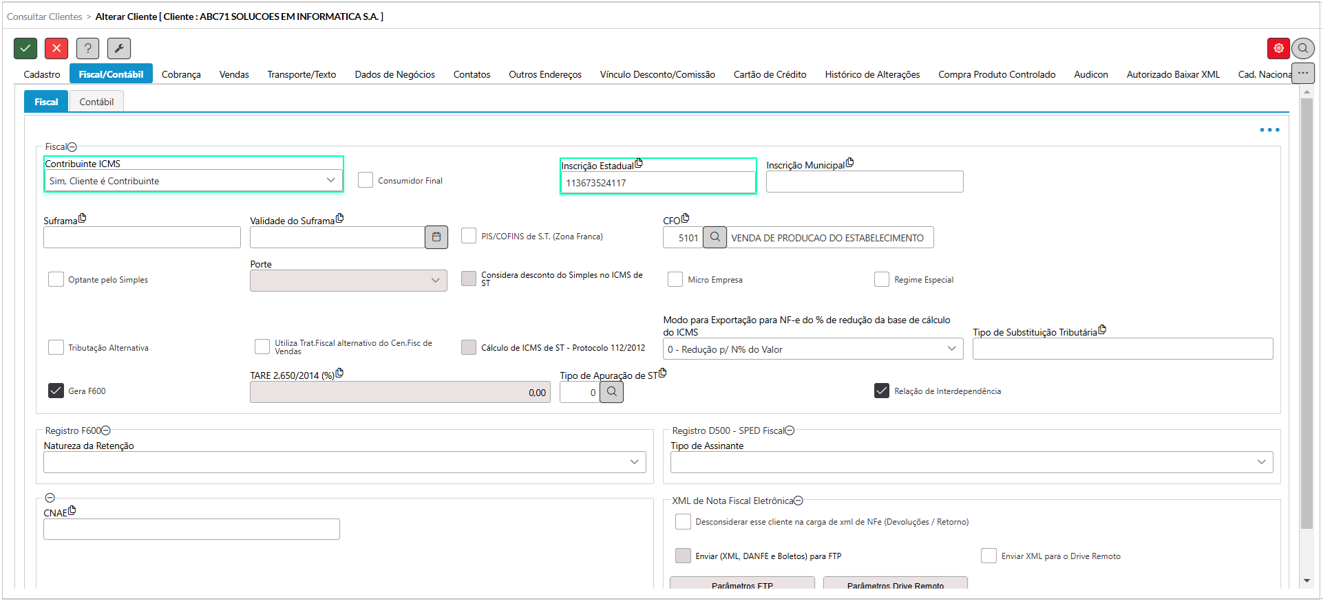Click the wrench tool icon

[x=119, y=48]
